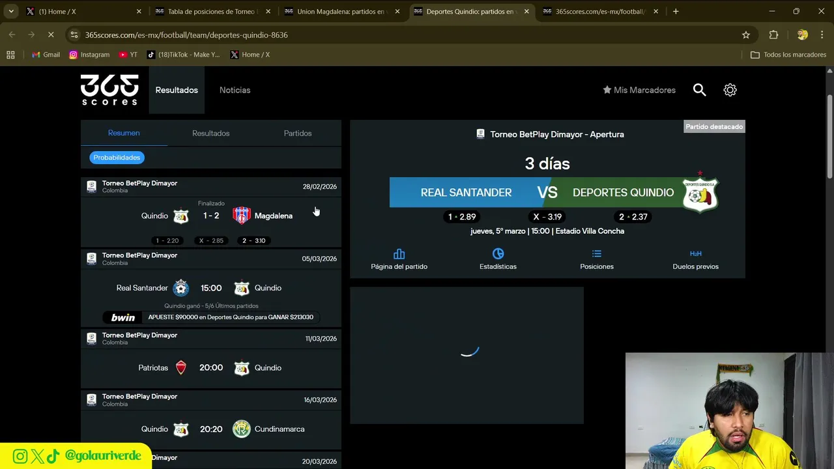This screenshot has height=469, width=834.
Task: Open the Instagram bookmark
Action: click(x=89, y=55)
